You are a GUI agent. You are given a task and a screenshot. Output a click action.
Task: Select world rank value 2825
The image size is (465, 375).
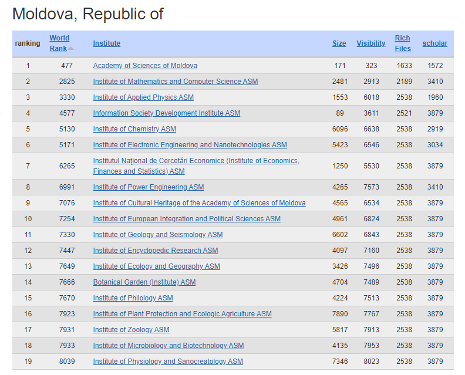[67, 82]
